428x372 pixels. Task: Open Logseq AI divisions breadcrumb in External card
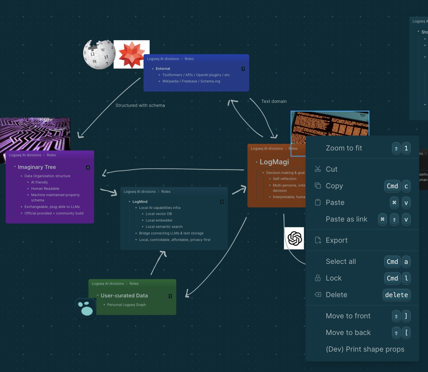(163, 59)
